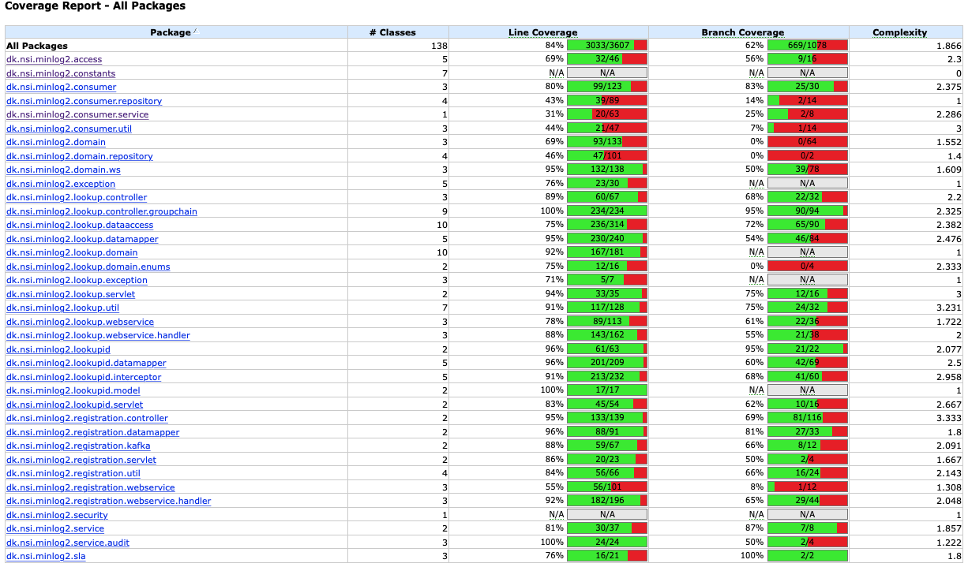Open dk.nsi.minlog2.service.audit package link
The image size is (968, 567).
(x=68, y=543)
